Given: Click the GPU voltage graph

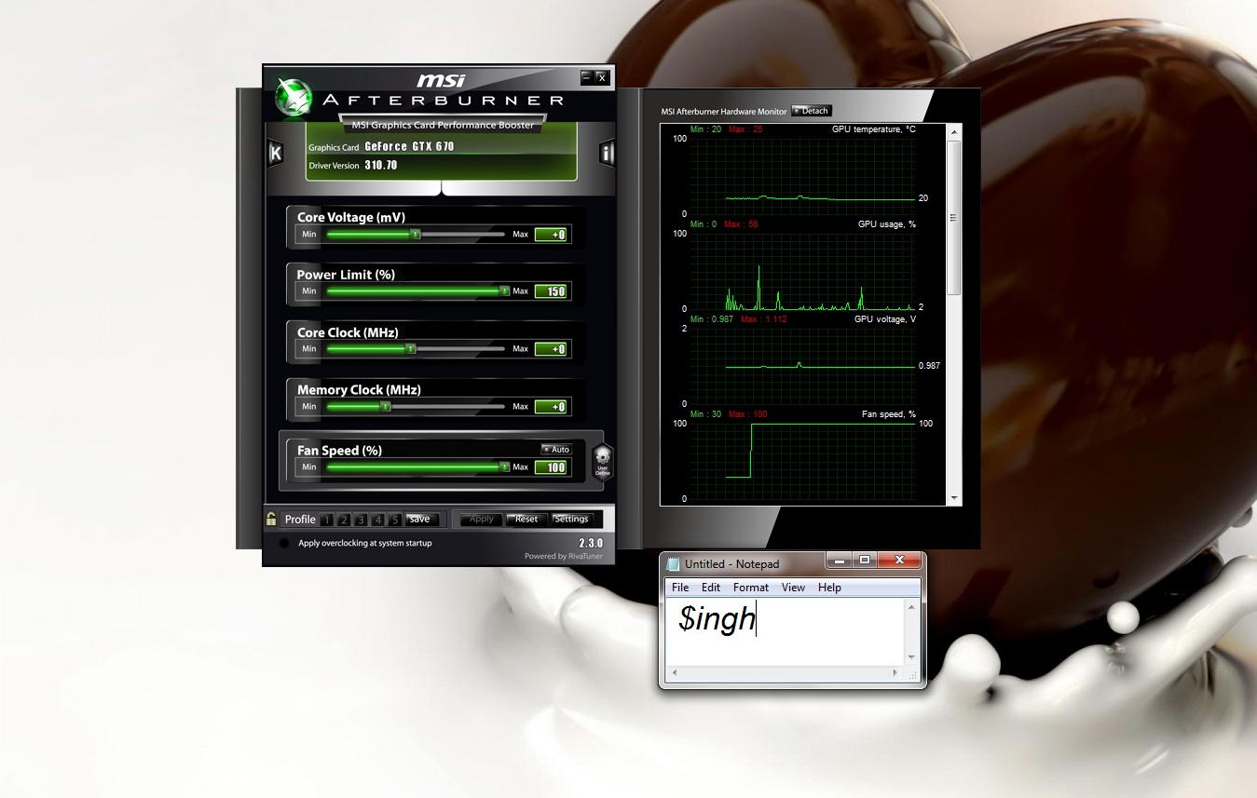Looking at the screenshot, I should 801,366.
